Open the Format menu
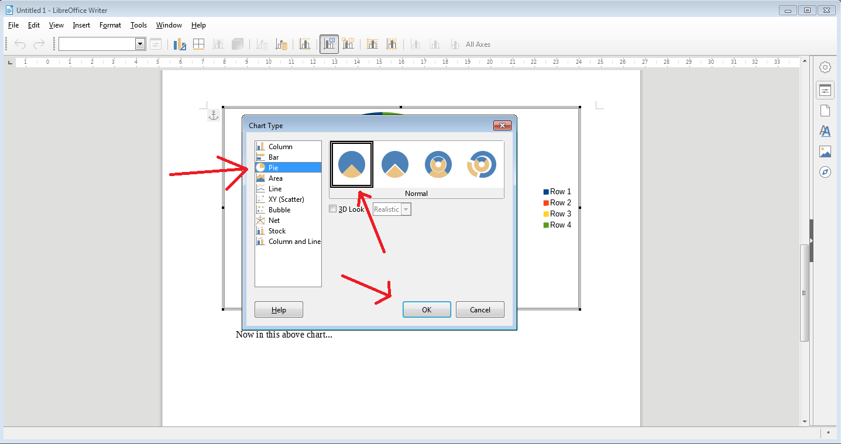This screenshot has width=841, height=444. point(110,25)
